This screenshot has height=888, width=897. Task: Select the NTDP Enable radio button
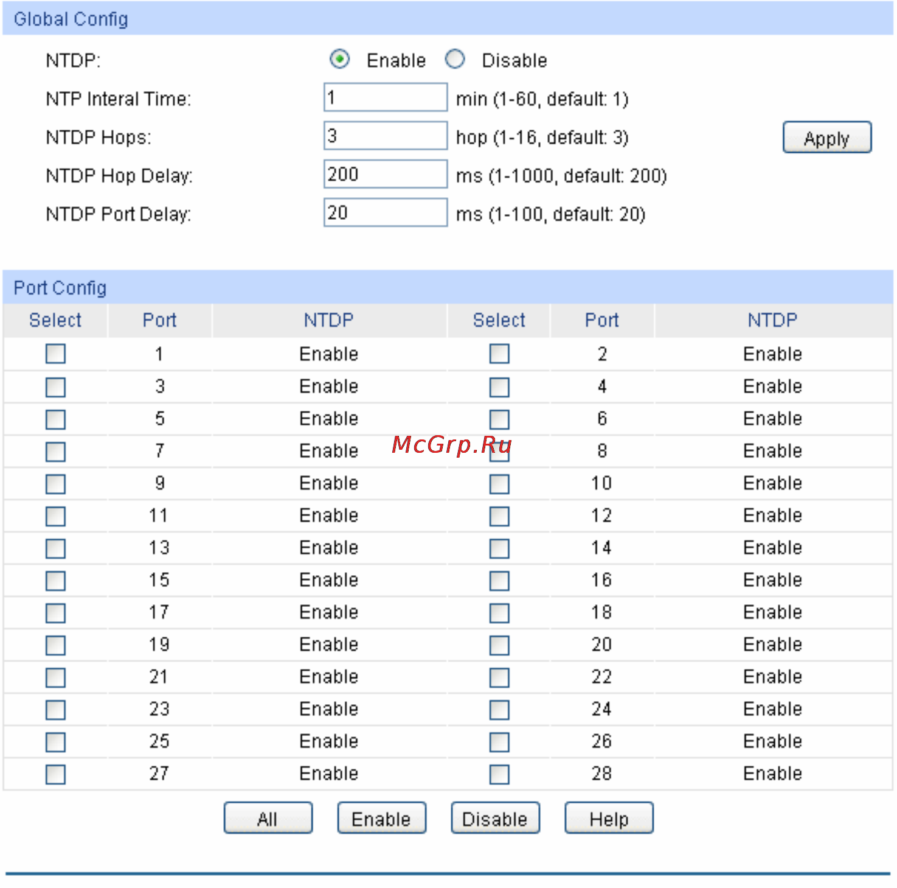(x=339, y=60)
